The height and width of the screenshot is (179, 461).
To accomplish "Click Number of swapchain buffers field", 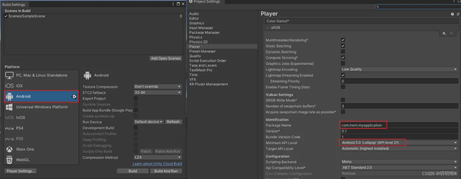I will click(x=399, y=106).
